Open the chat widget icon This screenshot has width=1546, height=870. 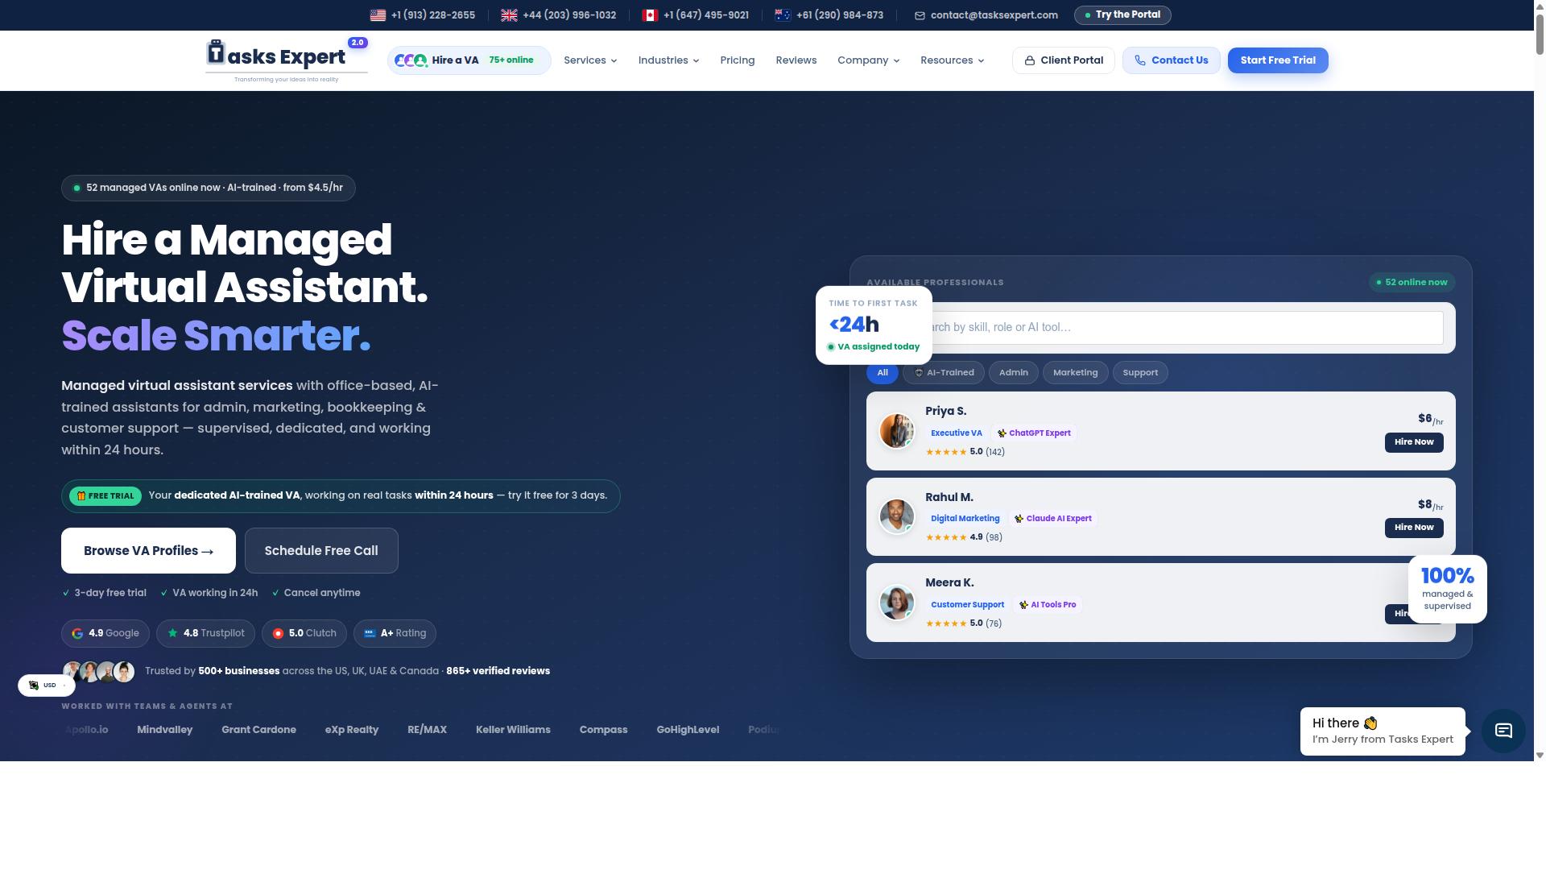click(1503, 731)
